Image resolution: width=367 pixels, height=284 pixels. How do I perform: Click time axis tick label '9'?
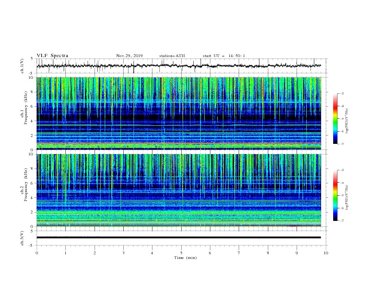297,253
